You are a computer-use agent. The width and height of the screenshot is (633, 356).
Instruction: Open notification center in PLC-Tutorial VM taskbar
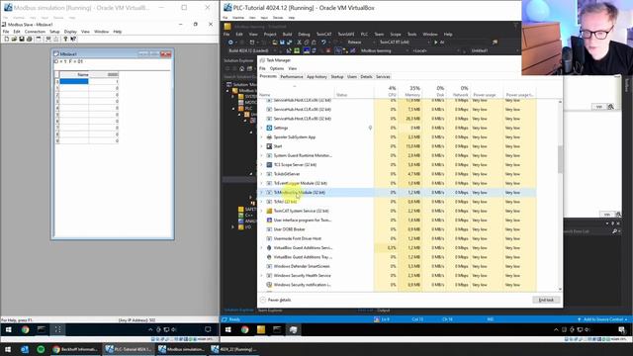[x=622, y=329]
